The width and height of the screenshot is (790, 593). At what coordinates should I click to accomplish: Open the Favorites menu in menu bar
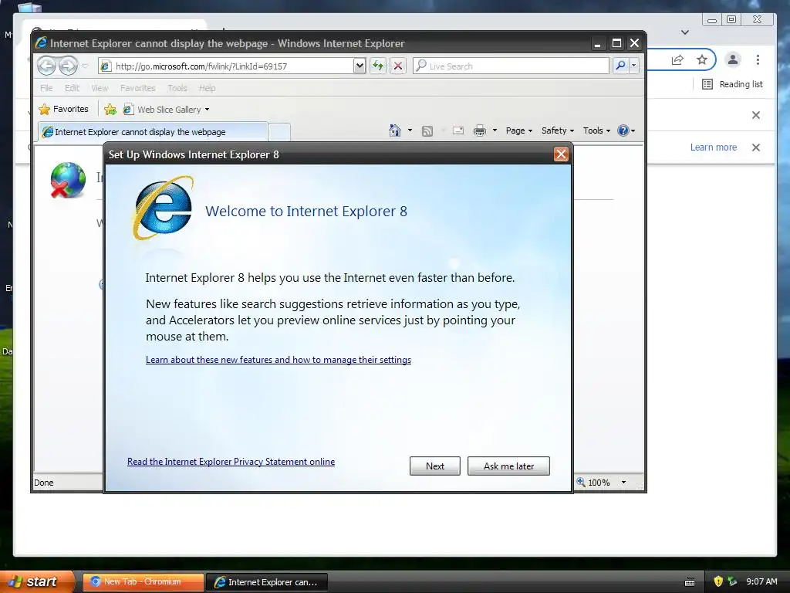(x=137, y=88)
